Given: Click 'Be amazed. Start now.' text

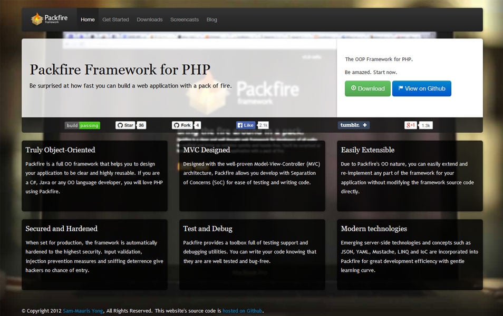Looking at the screenshot, I should point(371,73).
